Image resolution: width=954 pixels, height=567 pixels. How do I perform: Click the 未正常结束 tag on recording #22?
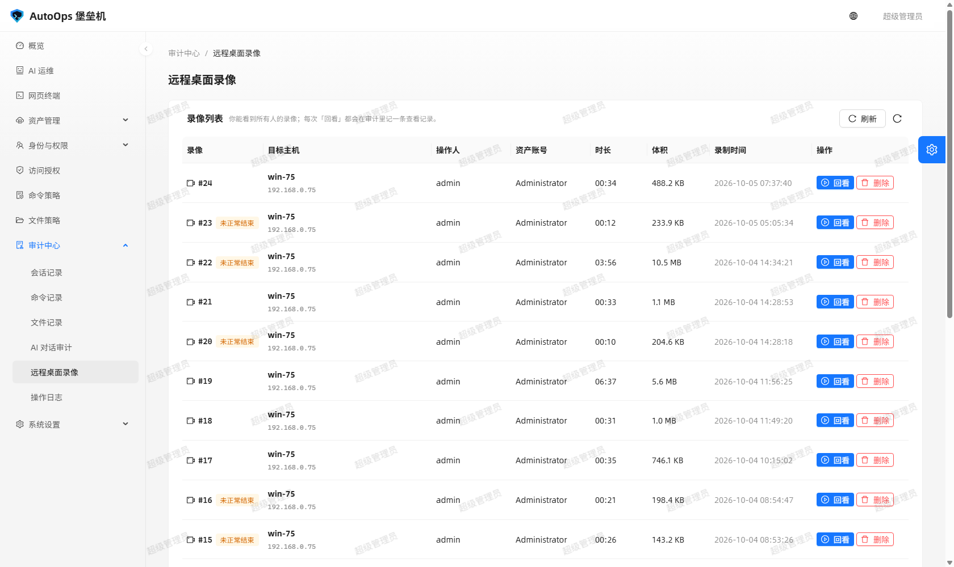tap(237, 263)
